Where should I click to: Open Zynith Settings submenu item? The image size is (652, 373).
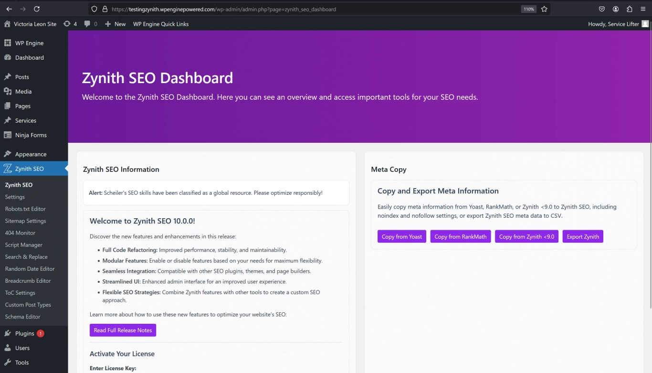pos(15,197)
